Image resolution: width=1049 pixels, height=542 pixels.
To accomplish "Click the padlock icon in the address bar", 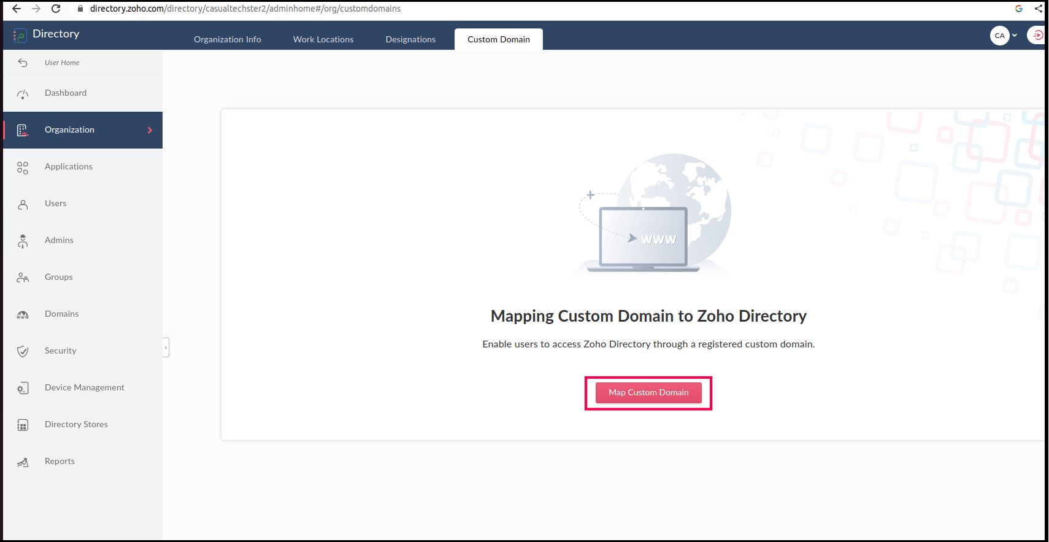I will (x=80, y=9).
